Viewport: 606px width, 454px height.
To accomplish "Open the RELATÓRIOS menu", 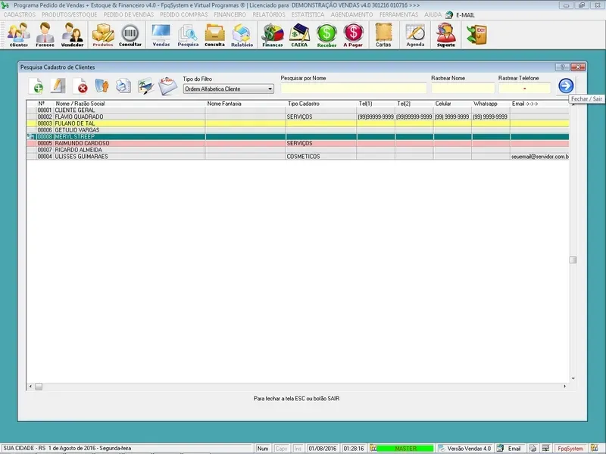I will tap(269, 14).
